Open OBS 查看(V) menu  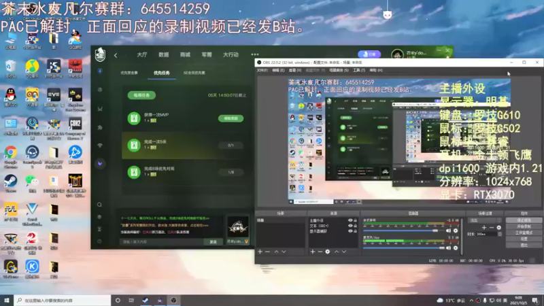pyautogui.click(x=295, y=71)
